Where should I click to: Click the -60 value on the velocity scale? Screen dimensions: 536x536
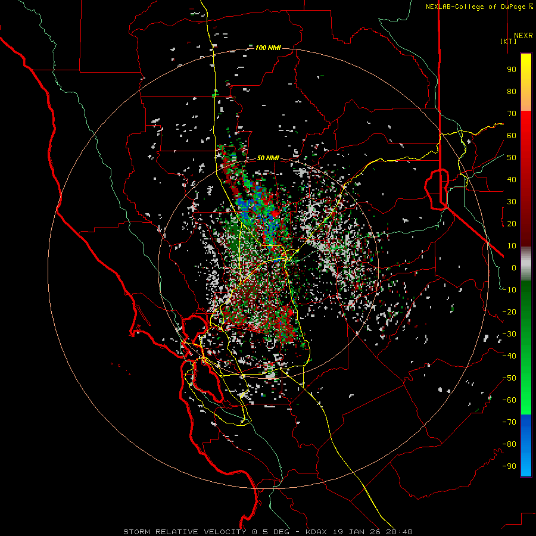pyautogui.click(x=509, y=400)
